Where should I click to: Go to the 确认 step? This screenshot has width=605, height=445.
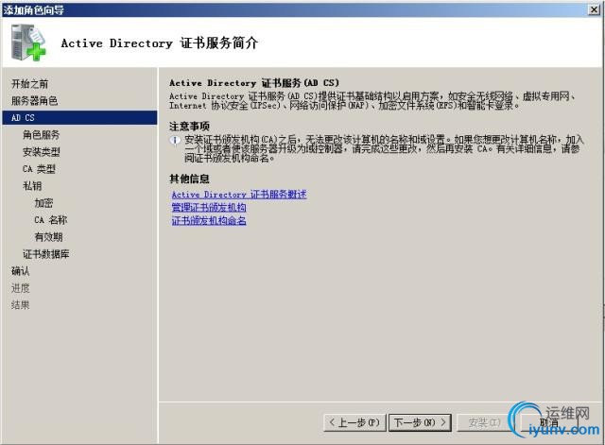coord(21,271)
